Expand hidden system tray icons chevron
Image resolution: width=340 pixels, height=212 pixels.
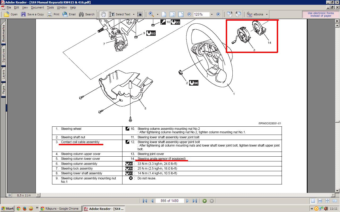click(x=311, y=209)
